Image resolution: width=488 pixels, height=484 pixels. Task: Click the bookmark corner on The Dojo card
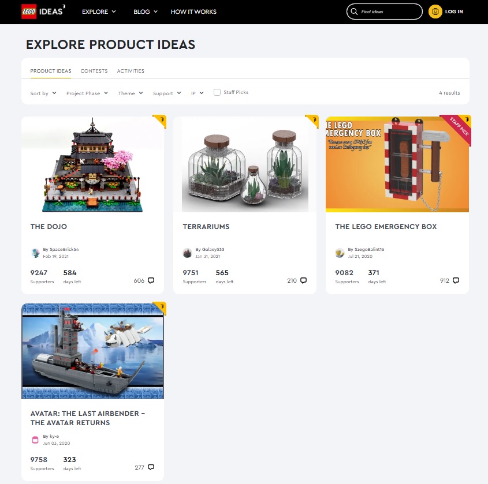pyautogui.click(x=160, y=121)
